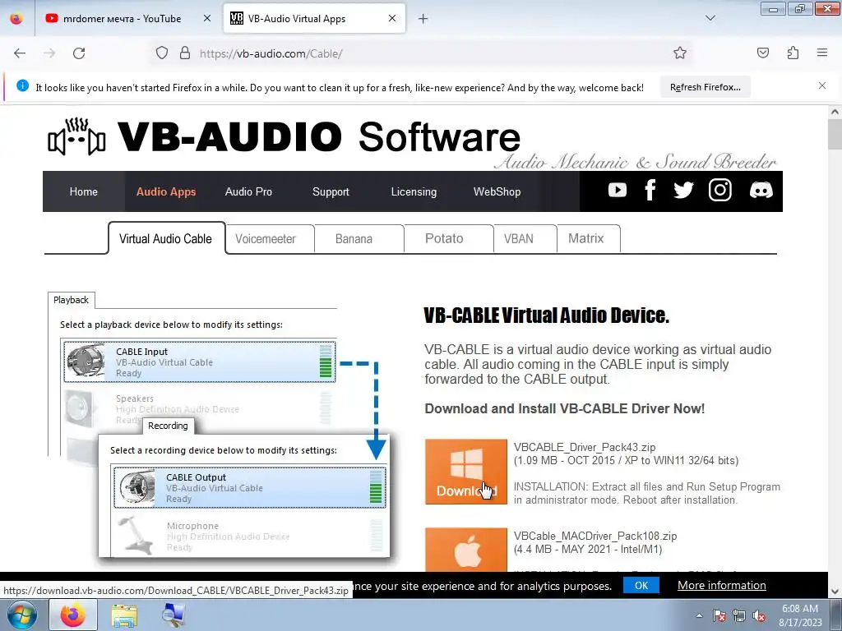Click the page scrollbar down arrow
842x631 pixels.
tap(835, 592)
